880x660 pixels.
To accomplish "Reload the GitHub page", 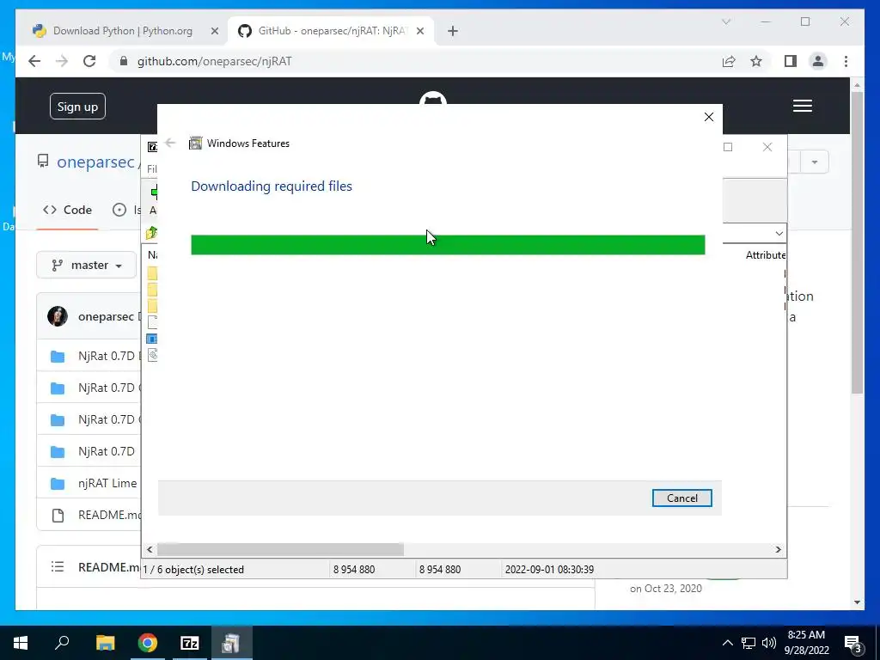I will click(x=89, y=61).
